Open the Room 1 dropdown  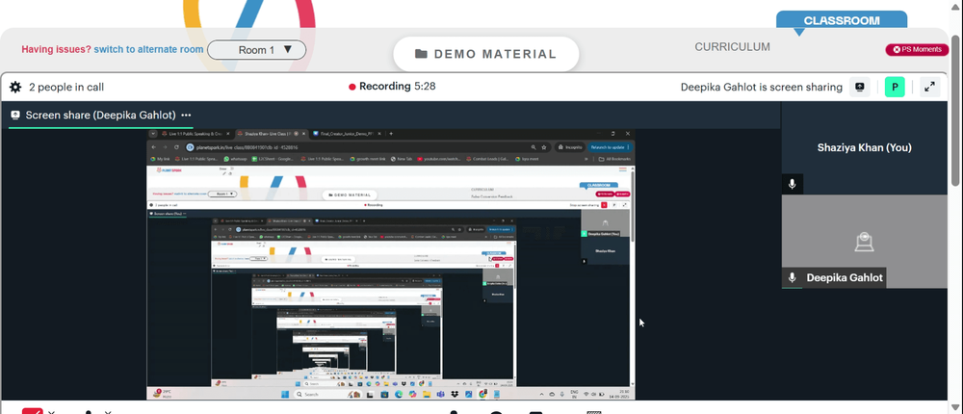pyautogui.click(x=257, y=50)
